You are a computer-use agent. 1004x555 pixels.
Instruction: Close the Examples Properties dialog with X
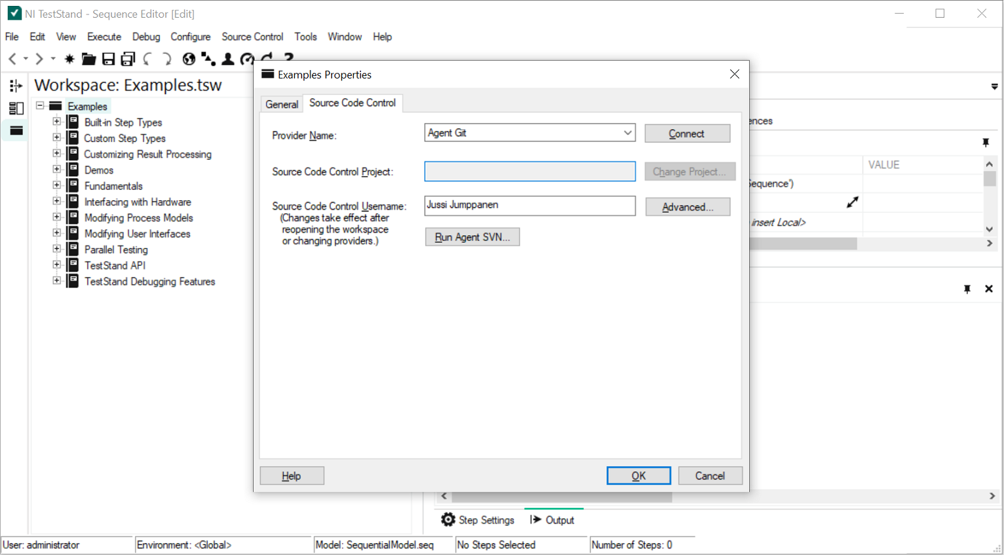tap(735, 74)
